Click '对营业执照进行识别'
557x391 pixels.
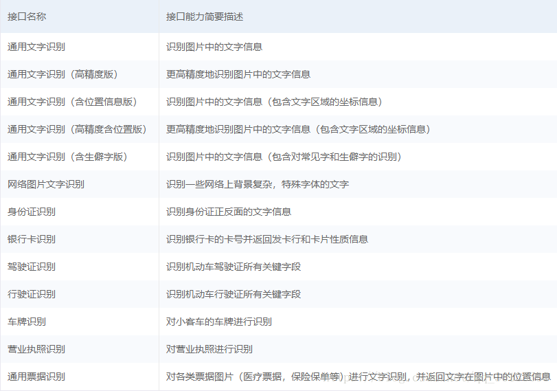pyautogui.click(x=209, y=349)
